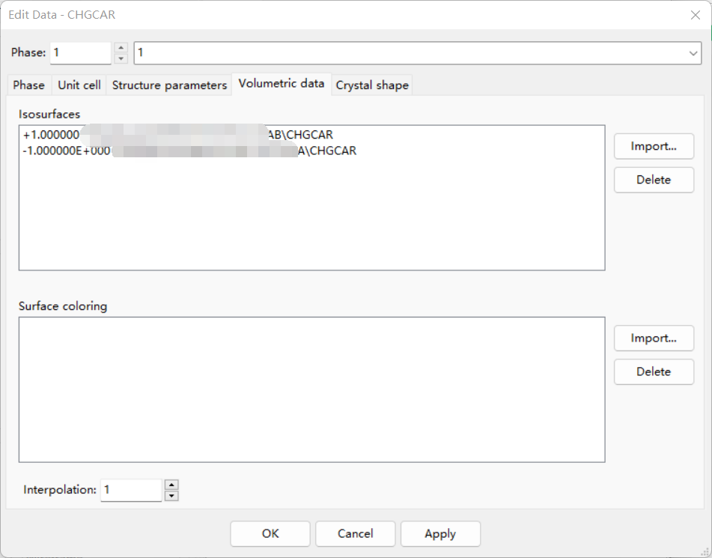Focus the Interpolation input field
Screen dimensions: 712x558
point(131,490)
